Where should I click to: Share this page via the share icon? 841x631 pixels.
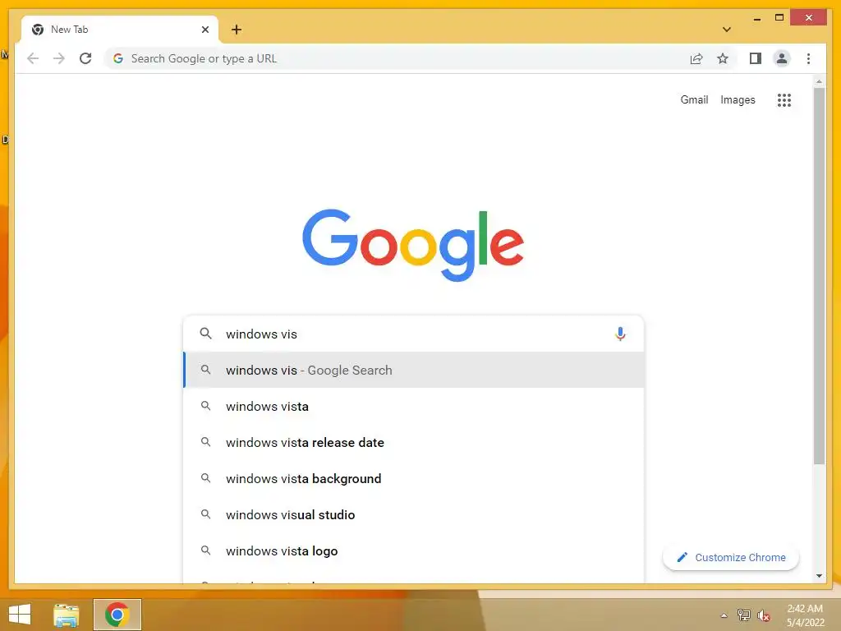(696, 58)
